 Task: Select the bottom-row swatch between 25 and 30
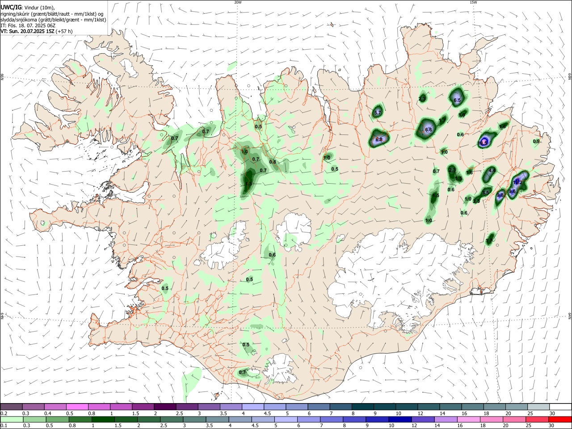[x=537, y=419]
